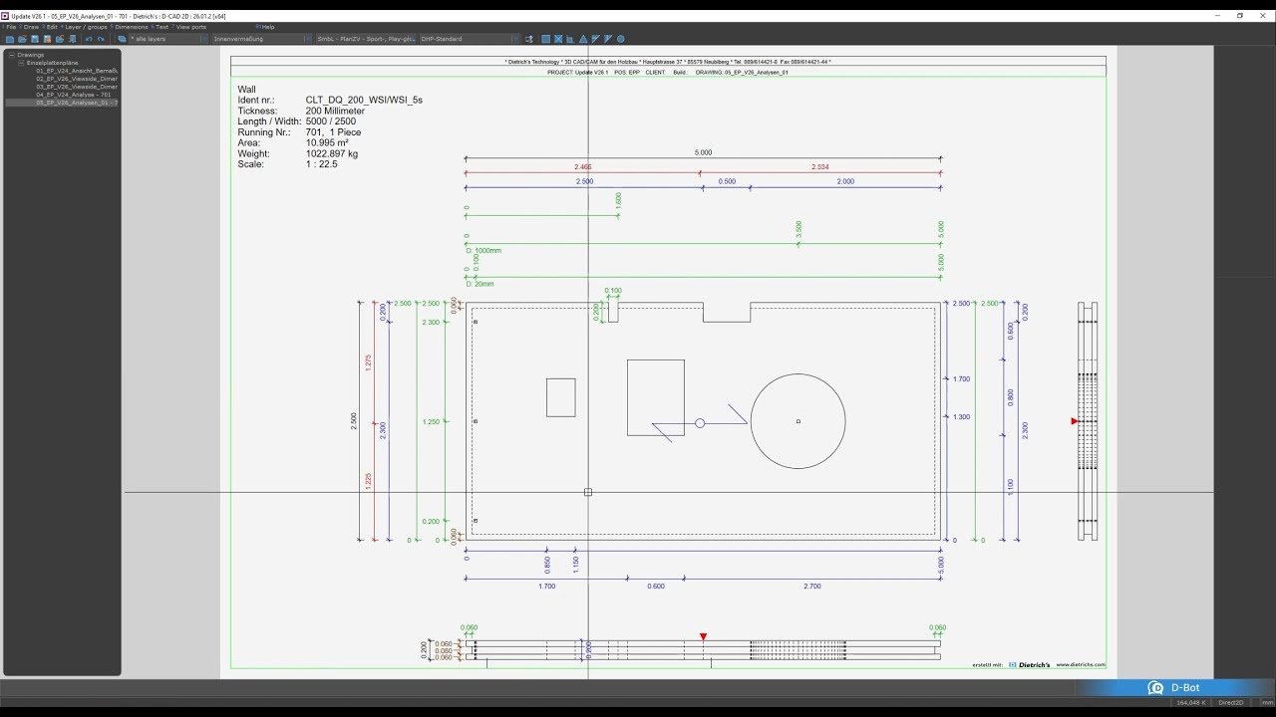The height and width of the screenshot is (717, 1276).
Task: Click the mm units status field
Action: coord(1267,703)
